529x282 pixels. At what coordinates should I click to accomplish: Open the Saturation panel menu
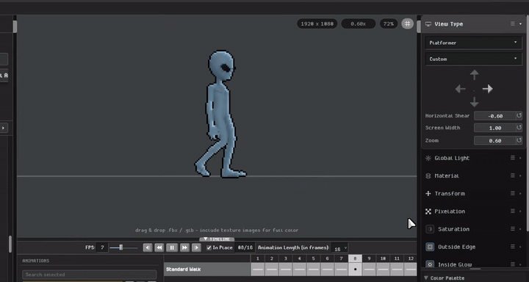pos(513,228)
